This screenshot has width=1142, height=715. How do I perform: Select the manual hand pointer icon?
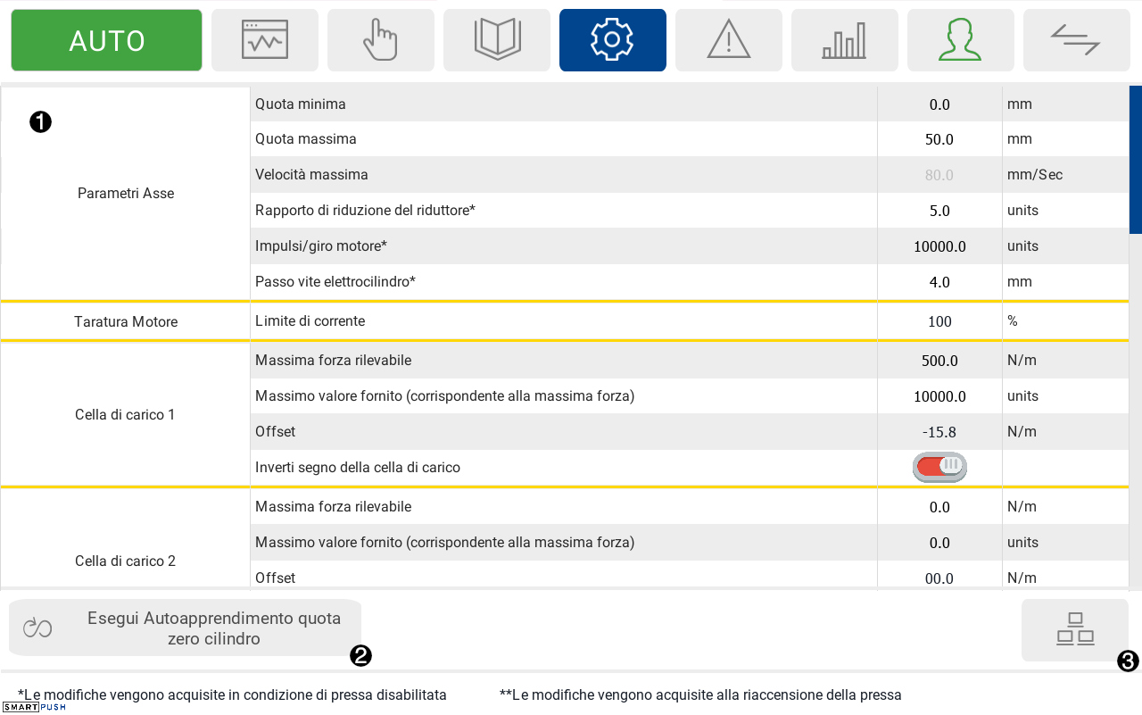coord(381,40)
